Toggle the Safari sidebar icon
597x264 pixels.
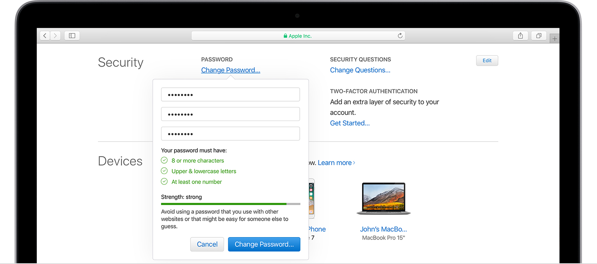pos(72,36)
